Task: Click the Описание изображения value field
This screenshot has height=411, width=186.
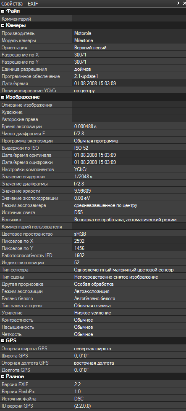Action: pyautogui.click(x=129, y=105)
